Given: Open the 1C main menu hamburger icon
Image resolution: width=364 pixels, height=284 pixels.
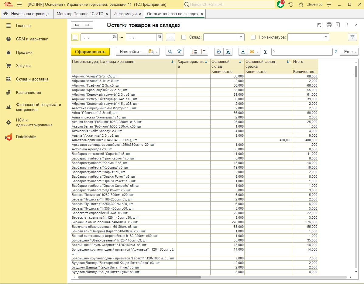Looking at the screenshot, I should pyautogui.click(x=19, y=5).
